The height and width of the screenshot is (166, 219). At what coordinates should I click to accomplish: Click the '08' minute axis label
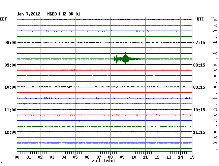click(x=110, y=157)
